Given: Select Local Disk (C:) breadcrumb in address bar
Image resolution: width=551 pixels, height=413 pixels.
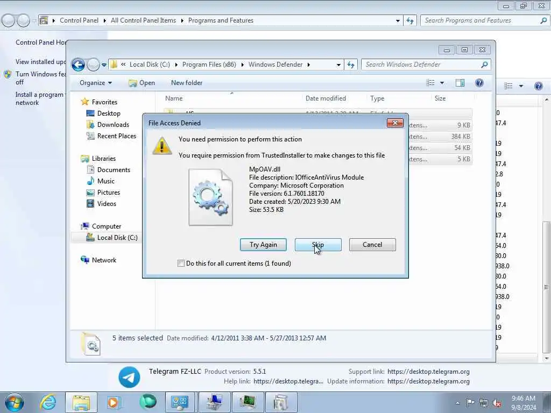Looking at the screenshot, I should point(150,65).
